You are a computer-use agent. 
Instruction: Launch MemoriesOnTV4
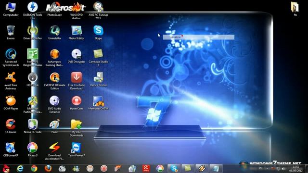tap(98, 102)
